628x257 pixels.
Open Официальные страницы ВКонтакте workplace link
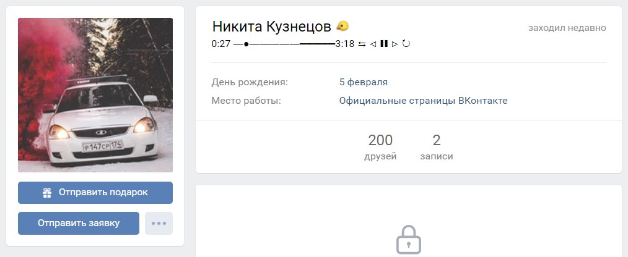tap(424, 101)
